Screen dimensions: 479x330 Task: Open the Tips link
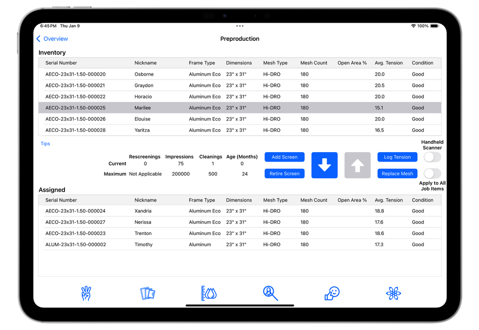click(x=45, y=144)
